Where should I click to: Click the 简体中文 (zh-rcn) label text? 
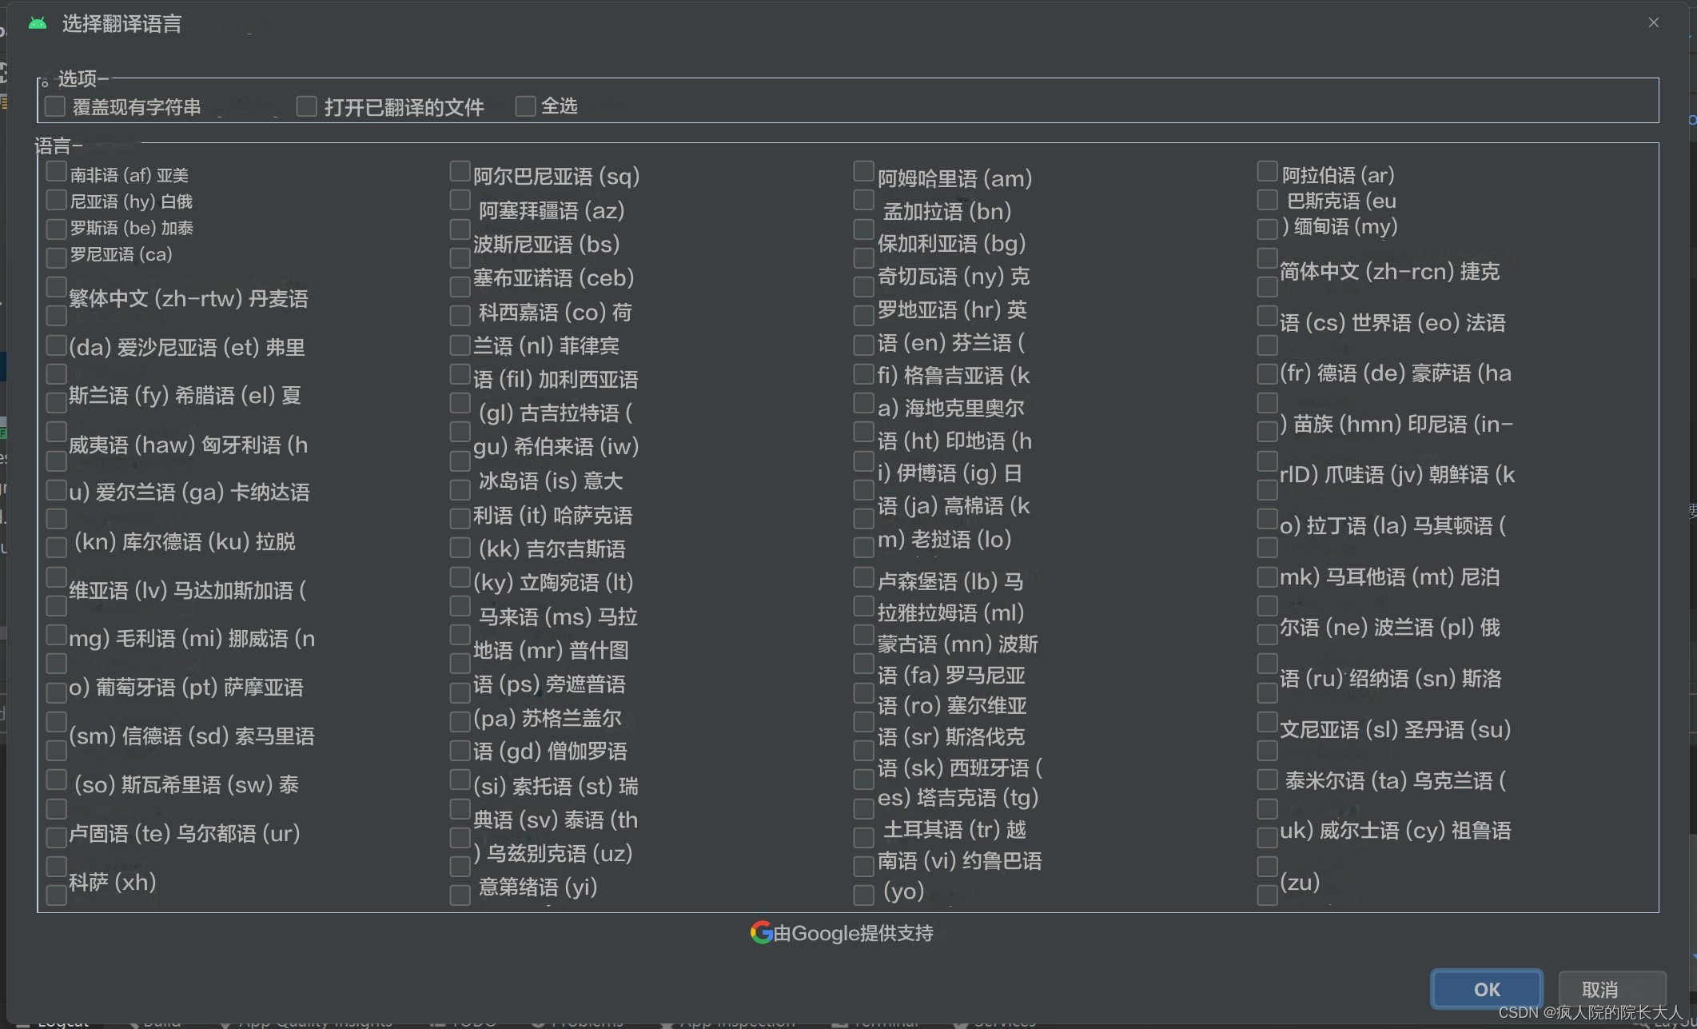click(1367, 271)
